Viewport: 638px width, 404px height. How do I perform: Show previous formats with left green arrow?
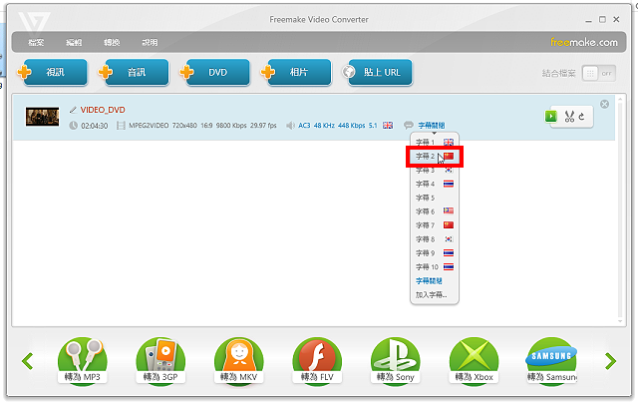point(28,361)
